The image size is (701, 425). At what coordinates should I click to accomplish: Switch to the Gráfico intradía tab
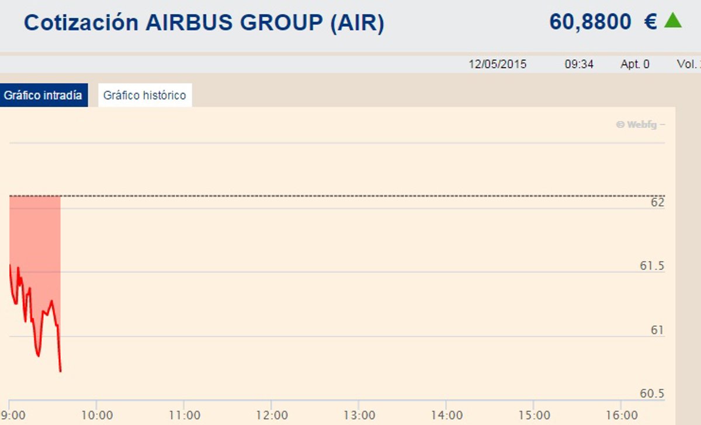tap(43, 95)
